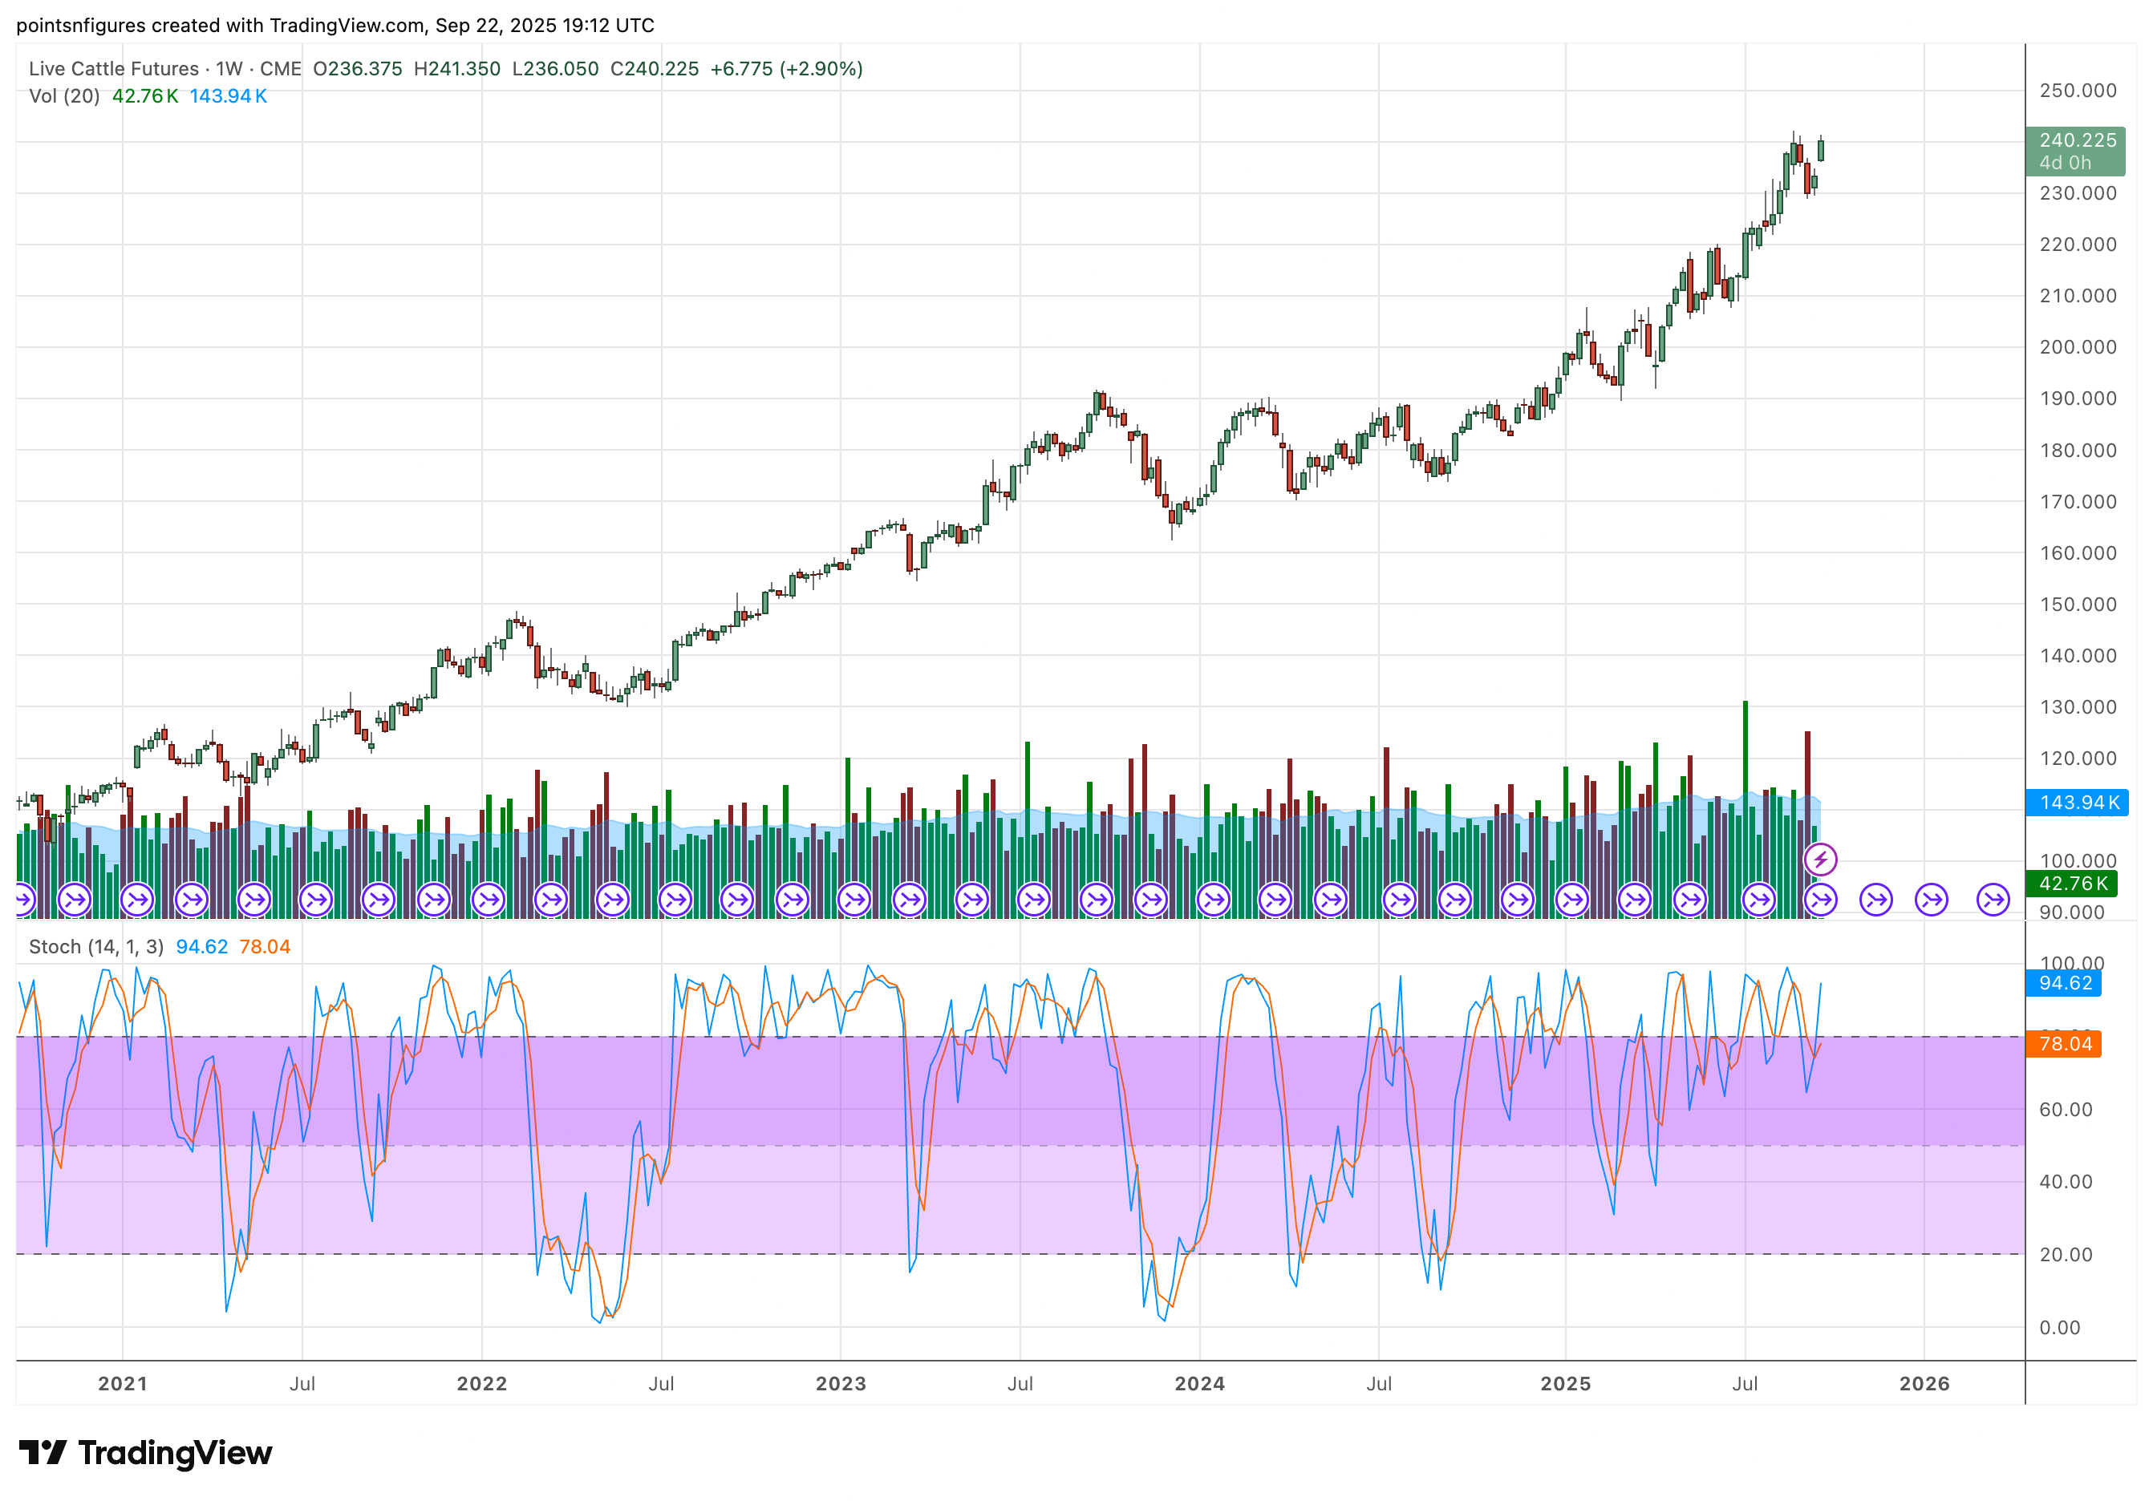This screenshot has height=1501, width=2153.
Task: Click the rollover icon nearest 2025 gridline
Action: click(x=1572, y=900)
